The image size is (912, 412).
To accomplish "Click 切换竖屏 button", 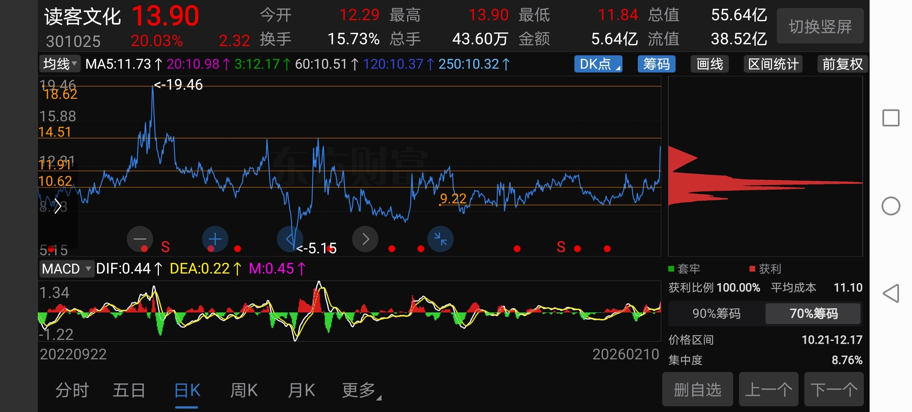I will [x=820, y=27].
